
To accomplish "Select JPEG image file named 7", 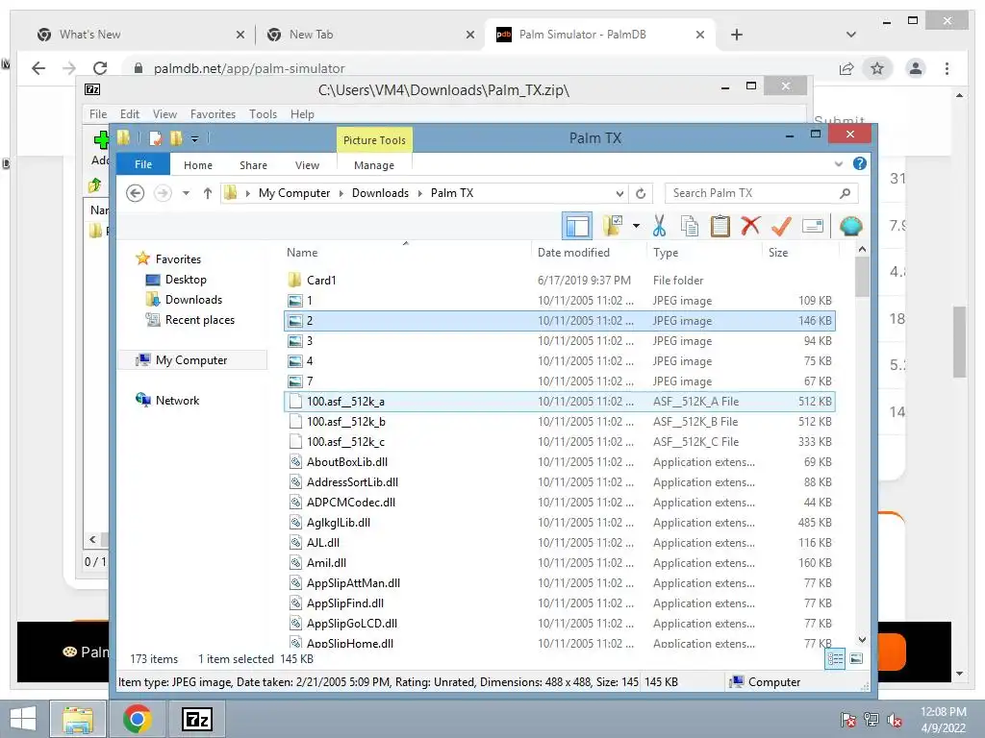I will tap(559, 381).
